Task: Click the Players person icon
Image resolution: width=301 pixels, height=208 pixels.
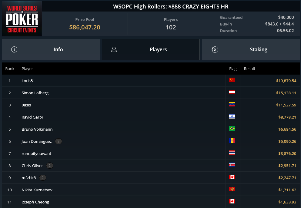Action: click(x=114, y=49)
